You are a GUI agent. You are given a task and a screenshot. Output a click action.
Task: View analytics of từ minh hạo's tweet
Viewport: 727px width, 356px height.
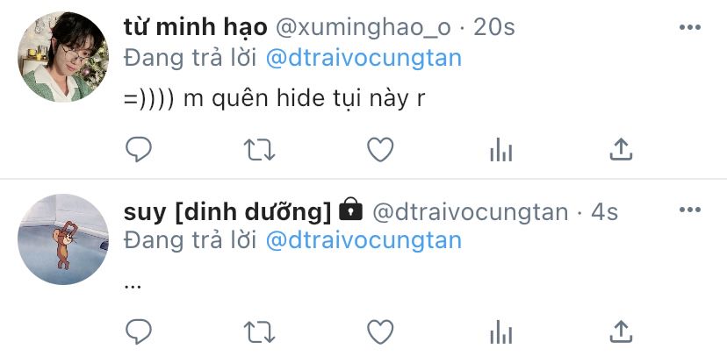point(500,150)
